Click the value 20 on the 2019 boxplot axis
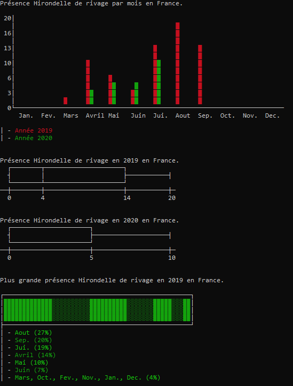 pos(172,198)
